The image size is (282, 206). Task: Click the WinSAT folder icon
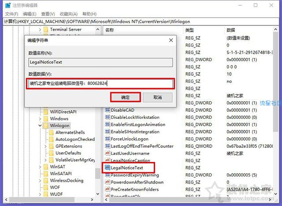(x=46, y=167)
